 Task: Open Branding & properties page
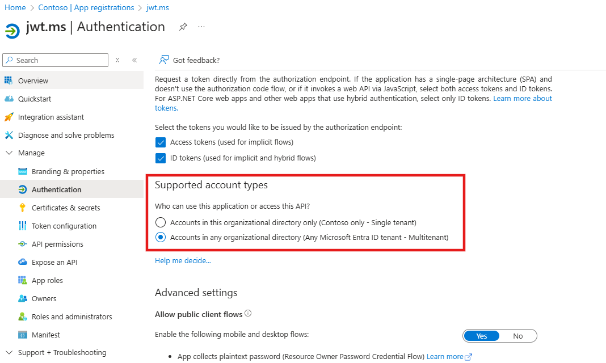pyautogui.click(x=71, y=171)
